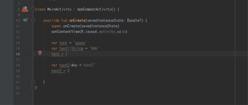Screen dimensions: 248x105
Task: Click line number 23 in the gutter
Action: pyautogui.click(x=18, y=93)
